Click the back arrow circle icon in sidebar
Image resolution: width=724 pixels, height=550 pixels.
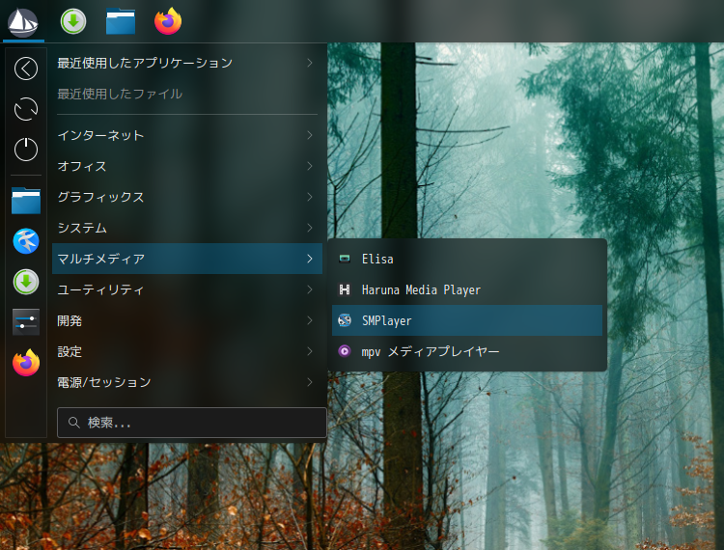click(x=26, y=69)
